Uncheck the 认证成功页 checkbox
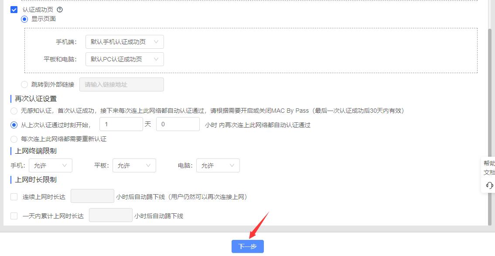The image size is (495, 256). (14, 10)
